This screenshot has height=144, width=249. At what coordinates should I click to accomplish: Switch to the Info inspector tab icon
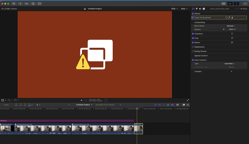204,9
